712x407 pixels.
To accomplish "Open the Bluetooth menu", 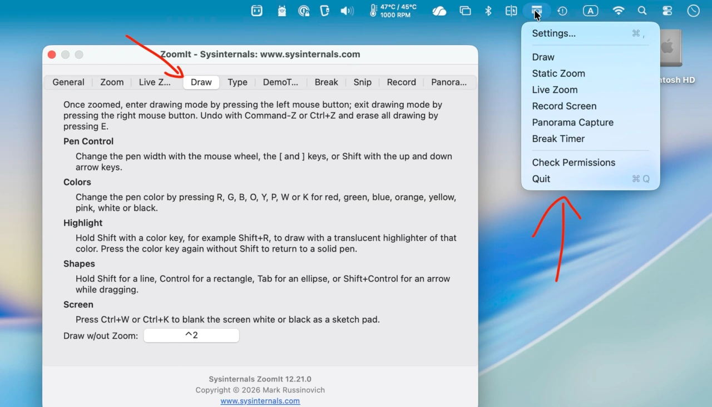I will click(488, 11).
